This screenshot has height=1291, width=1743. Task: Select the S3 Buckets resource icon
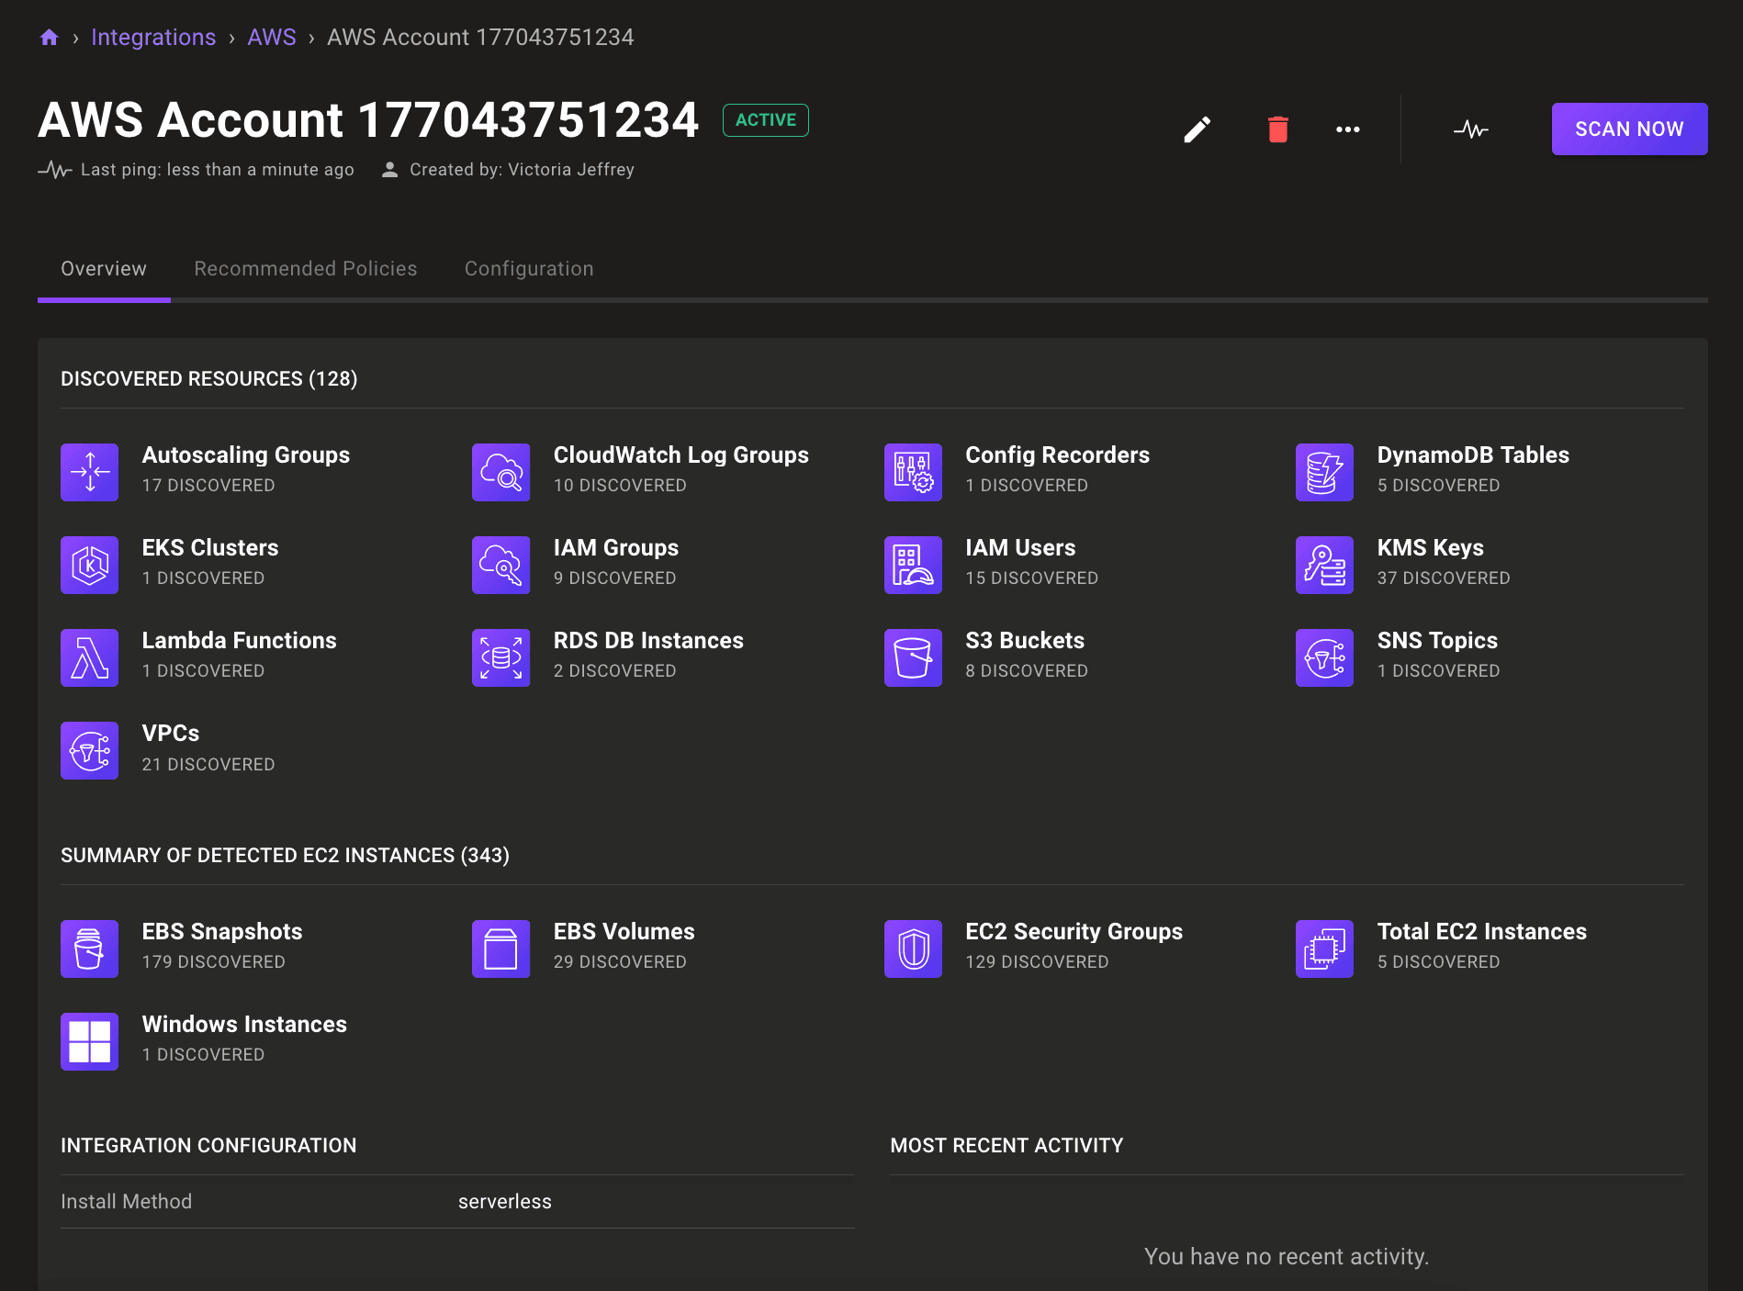click(912, 657)
